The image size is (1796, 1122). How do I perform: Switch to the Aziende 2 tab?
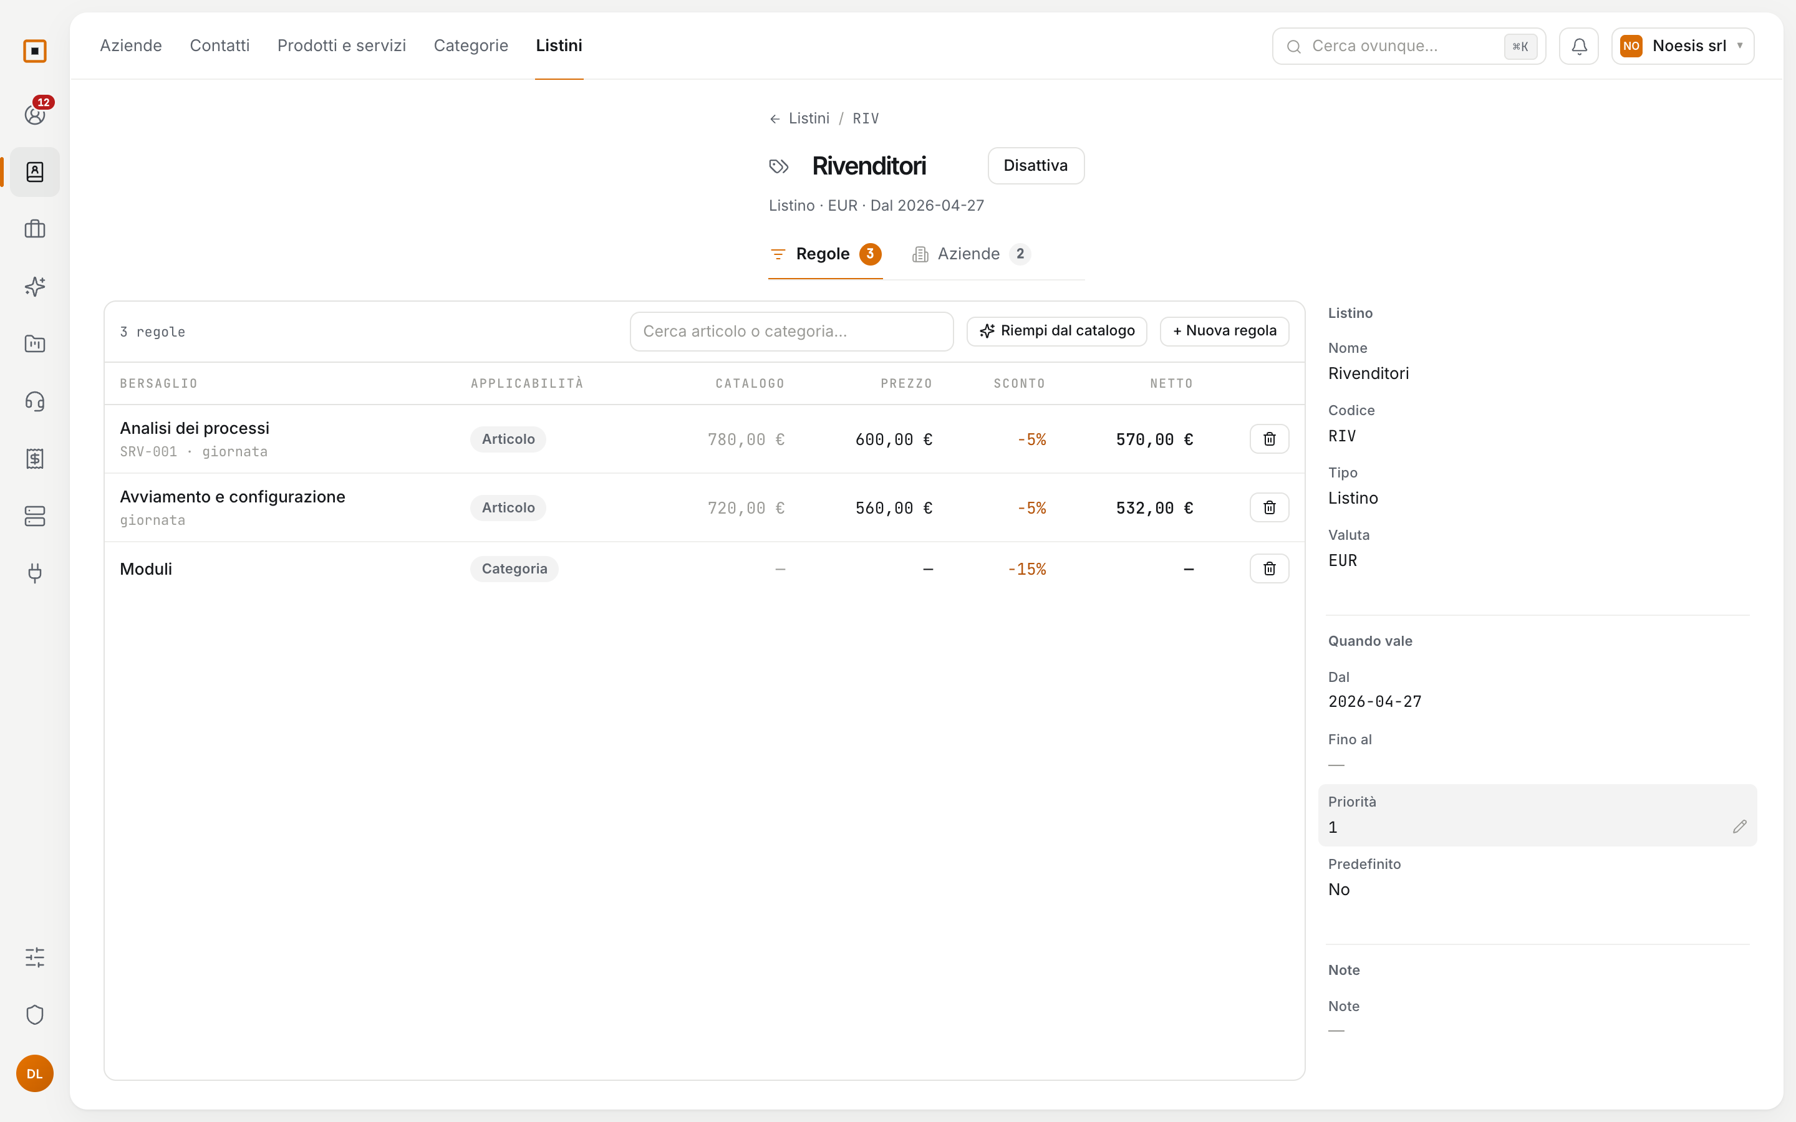(x=971, y=254)
